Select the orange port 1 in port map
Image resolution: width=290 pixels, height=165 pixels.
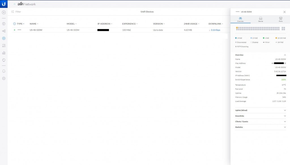click(x=237, y=28)
